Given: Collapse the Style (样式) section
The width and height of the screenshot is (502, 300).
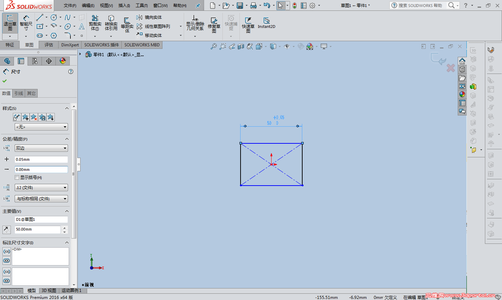Looking at the screenshot, I should coord(67,108).
